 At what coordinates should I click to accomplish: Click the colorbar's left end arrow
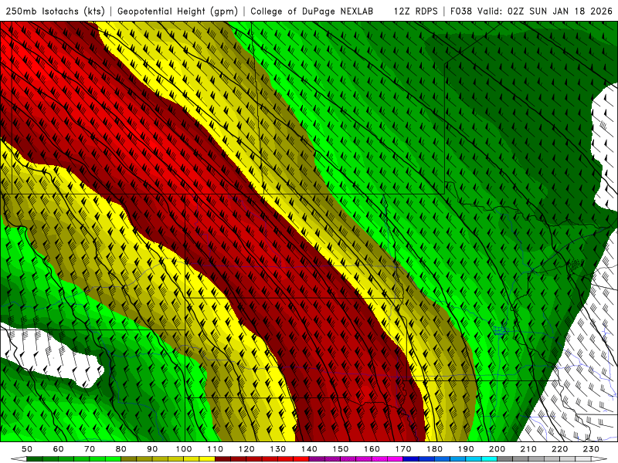point(19,459)
